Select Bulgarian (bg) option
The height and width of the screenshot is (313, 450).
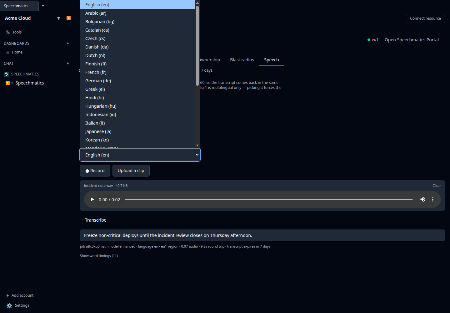point(137,22)
